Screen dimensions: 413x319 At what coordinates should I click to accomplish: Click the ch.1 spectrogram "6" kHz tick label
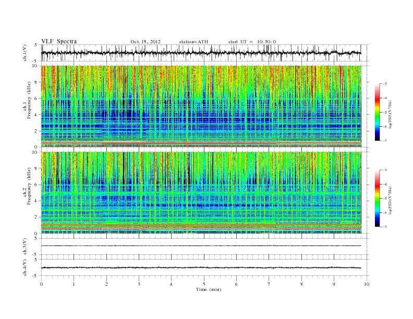pyautogui.click(x=36, y=99)
